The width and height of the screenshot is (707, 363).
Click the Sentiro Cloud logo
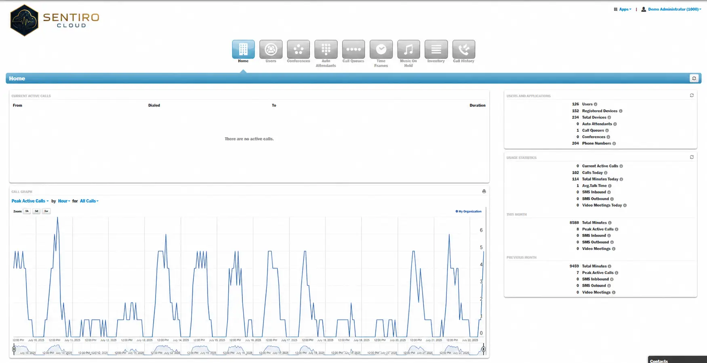55,20
